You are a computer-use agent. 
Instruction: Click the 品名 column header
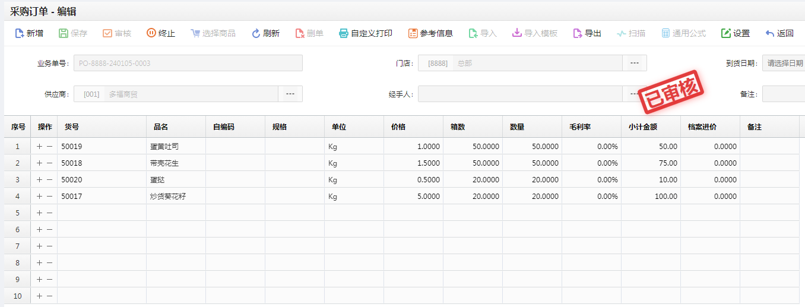pyautogui.click(x=176, y=127)
